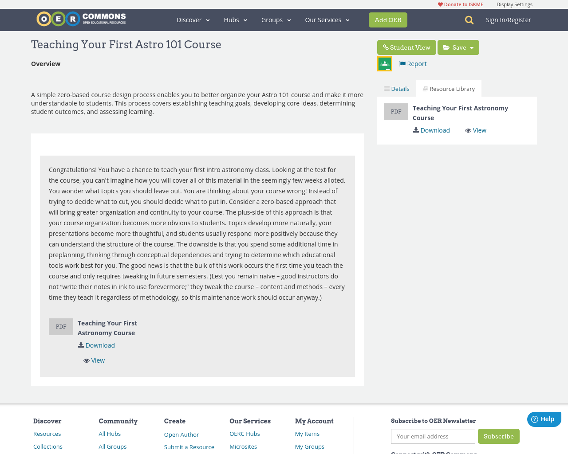Switch to the Details tab
This screenshot has height=454, width=568.
[397, 89]
